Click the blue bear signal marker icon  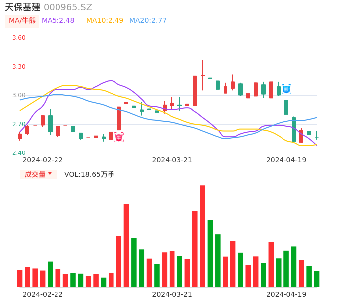click(286, 89)
